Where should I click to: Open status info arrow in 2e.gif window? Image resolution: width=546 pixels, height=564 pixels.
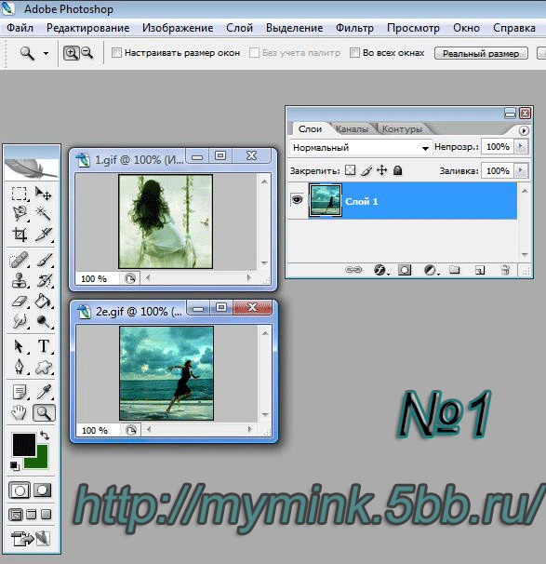point(131,430)
